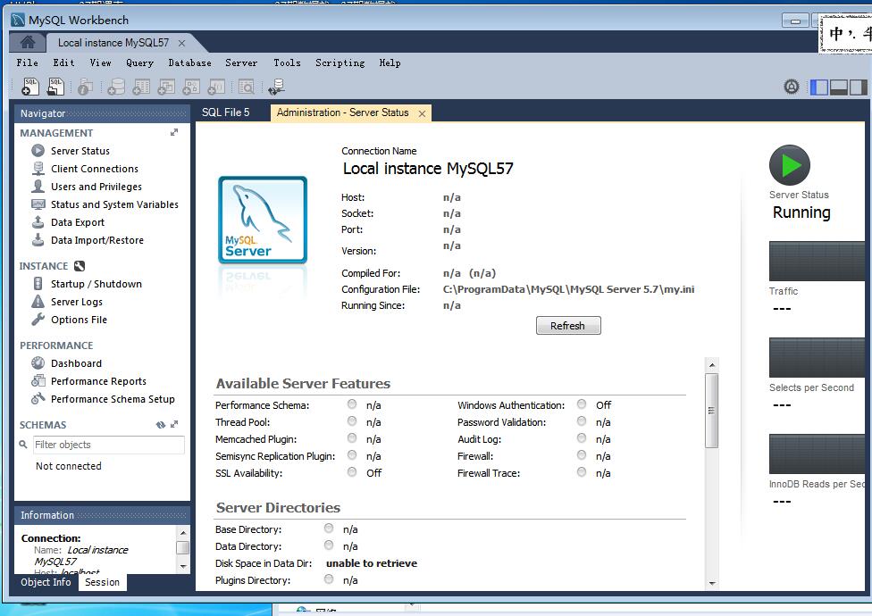
Task: Open the object inspector toolbar icon
Action: tap(85, 87)
